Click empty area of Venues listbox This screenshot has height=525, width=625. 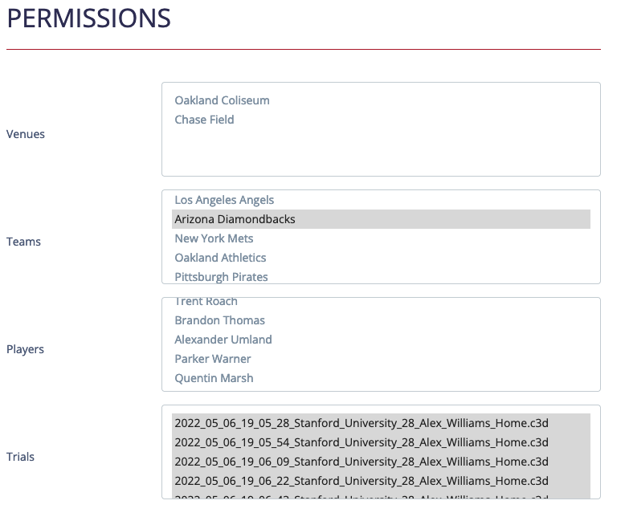click(x=380, y=153)
